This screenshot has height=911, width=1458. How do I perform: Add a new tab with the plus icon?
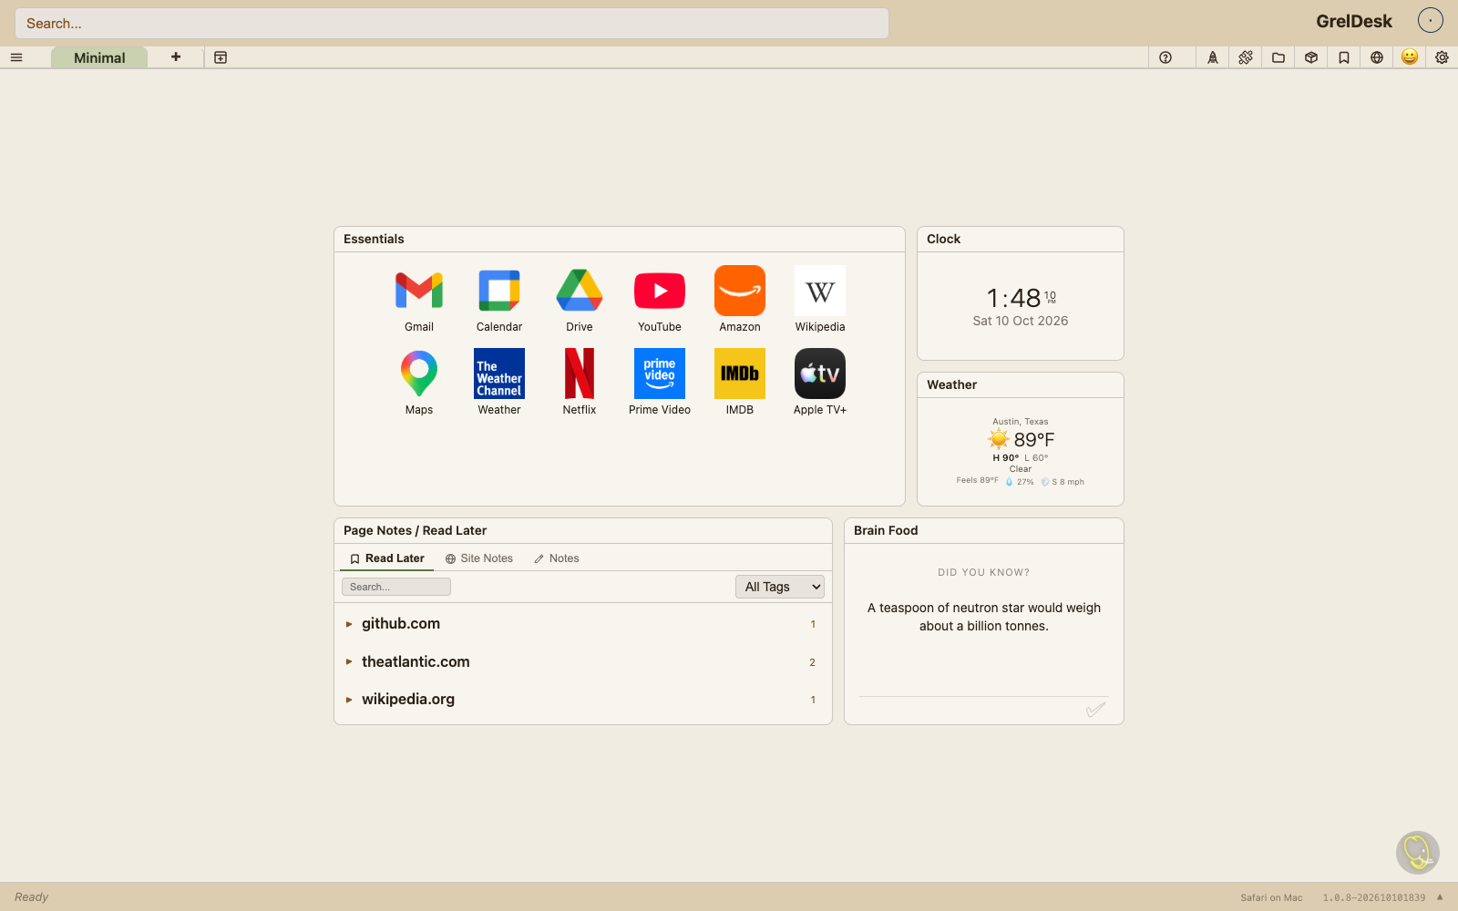tap(176, 57)
